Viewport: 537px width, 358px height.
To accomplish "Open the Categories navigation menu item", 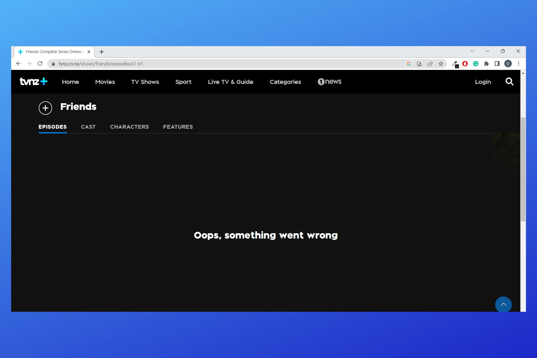I will [285, 81].
